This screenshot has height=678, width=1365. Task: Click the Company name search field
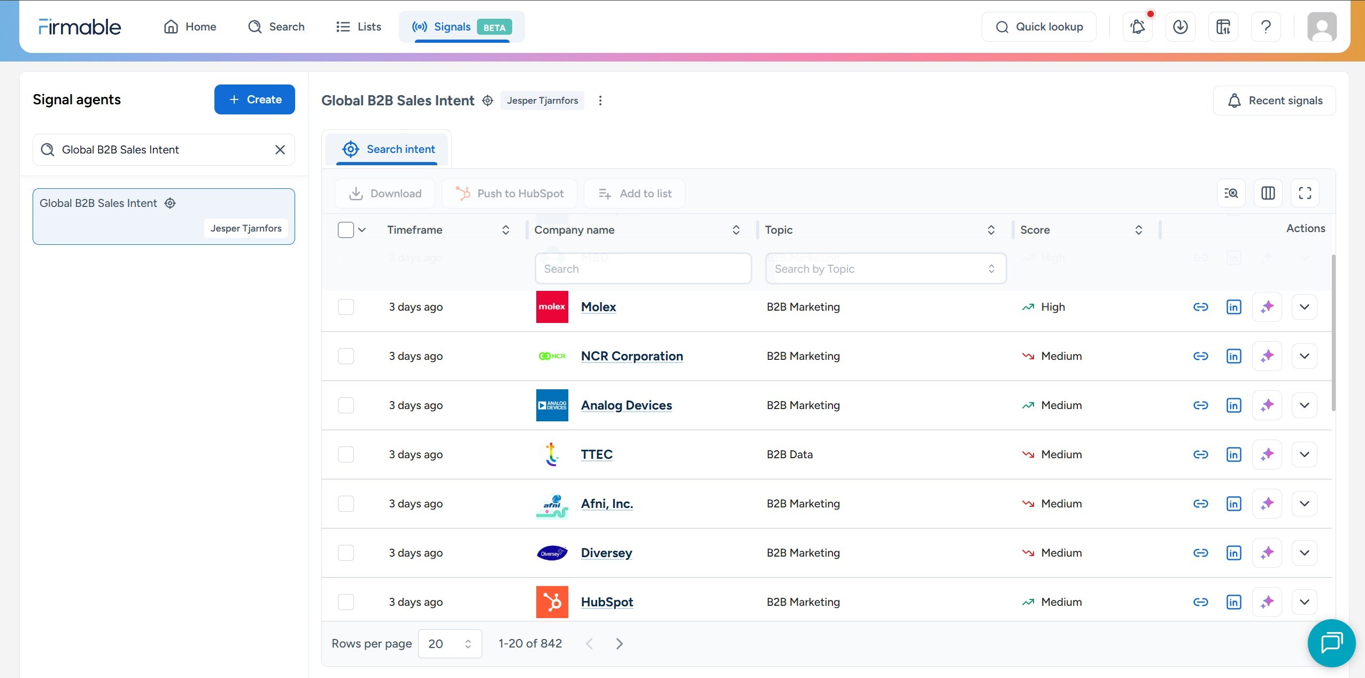click(x=643, y=269)
